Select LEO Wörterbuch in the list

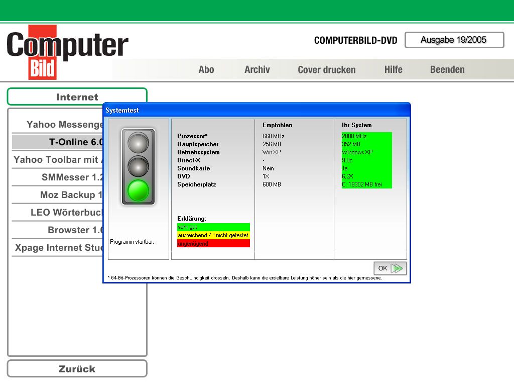pyautogui.click(x=66, y=213)
